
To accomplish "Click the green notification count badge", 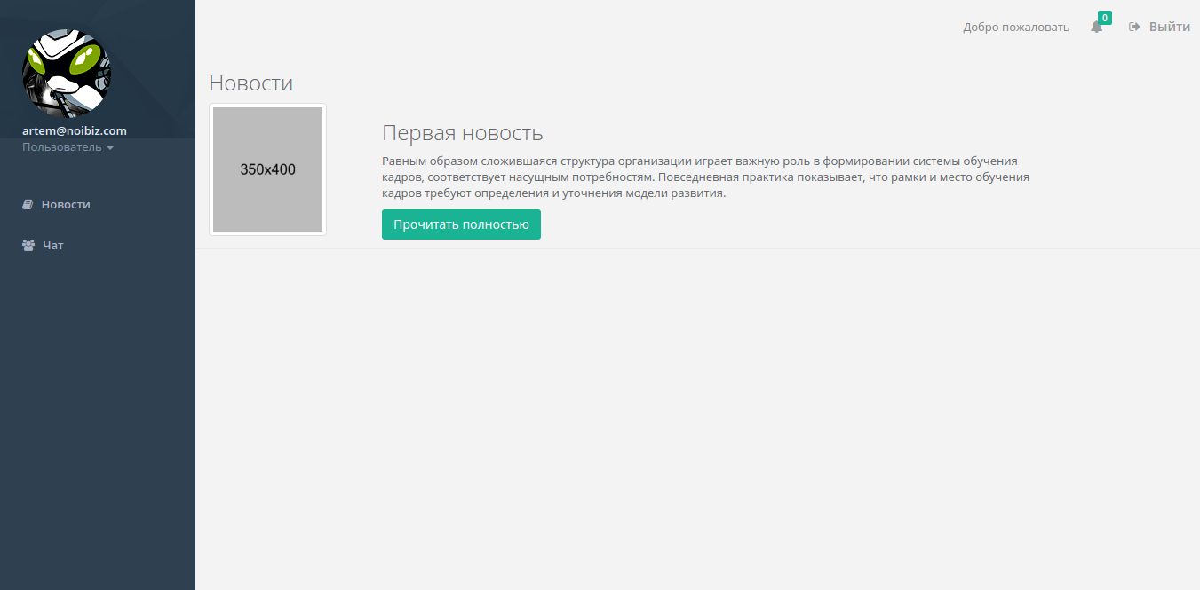I will (1105, 18).
